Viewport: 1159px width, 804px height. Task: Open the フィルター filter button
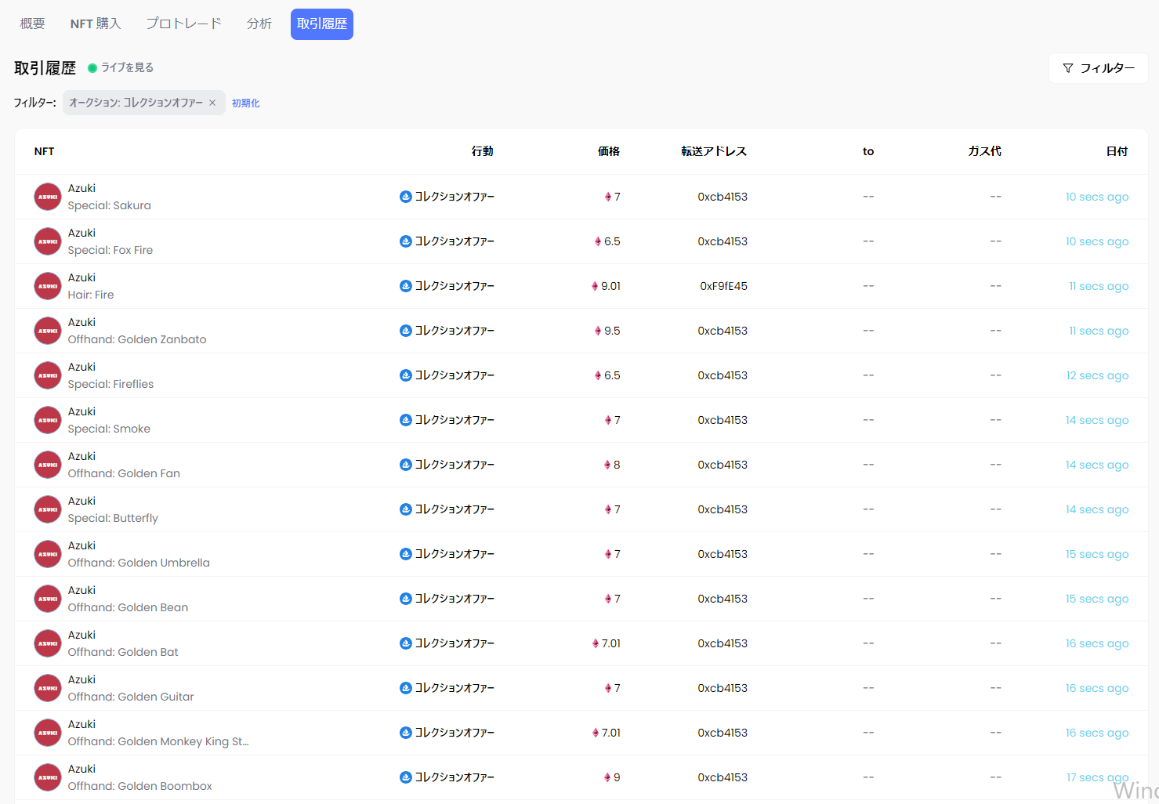tap(1098, 68)
